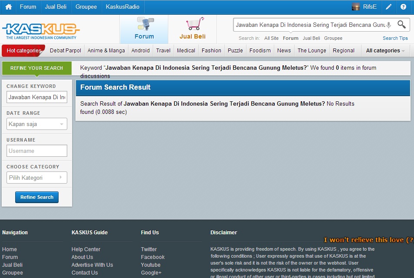Open the Google+ link in Find Us
The width and height of the screenshot is (414, 278).
pyautogui.click(x=151, y=273)
